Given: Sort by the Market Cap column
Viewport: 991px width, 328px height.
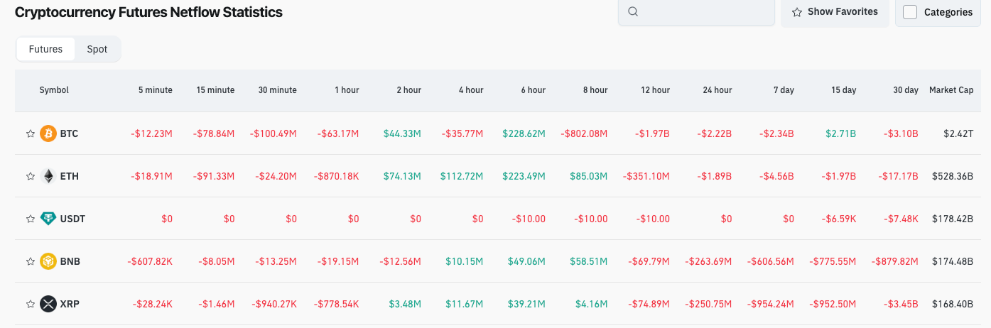Looking at the screenshot, I should [951, 90].
